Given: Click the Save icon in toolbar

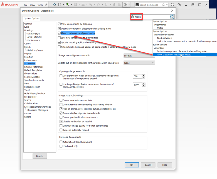Looking at the screenshot, I should tap(75, 5).
